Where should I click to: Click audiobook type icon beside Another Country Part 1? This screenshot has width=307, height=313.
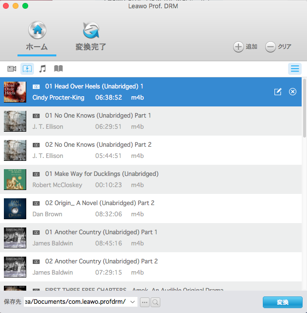click(x=36, y=232)
